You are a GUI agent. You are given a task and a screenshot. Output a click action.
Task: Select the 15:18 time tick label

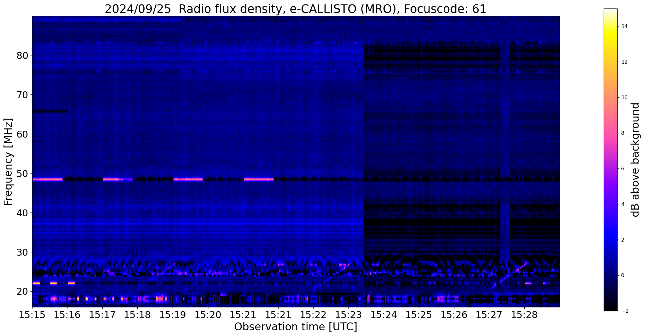pos(137,315)
